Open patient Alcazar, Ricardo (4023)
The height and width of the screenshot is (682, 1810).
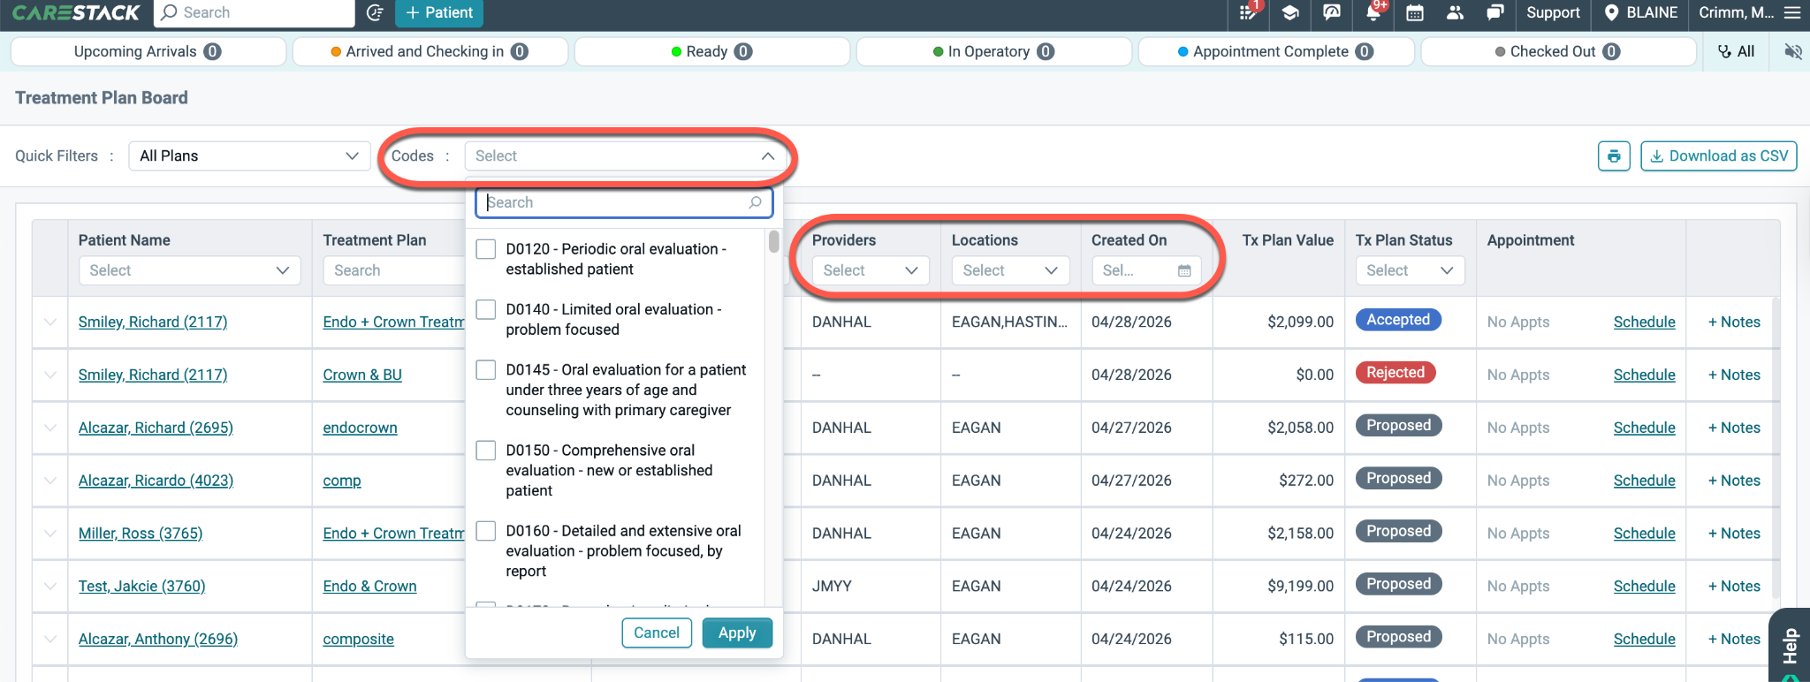pos(156,481)
